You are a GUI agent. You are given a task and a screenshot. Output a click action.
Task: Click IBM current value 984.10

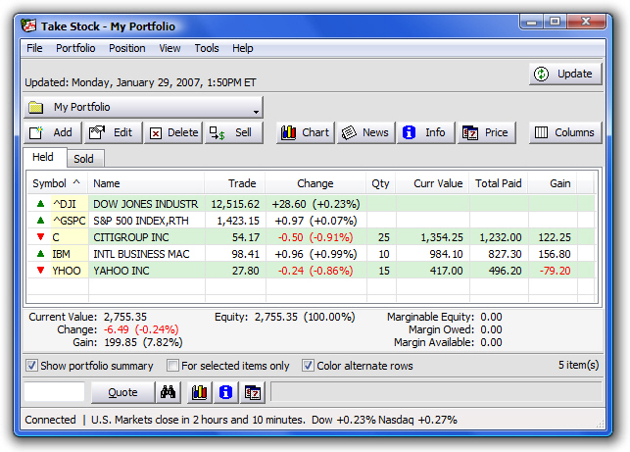446,254
